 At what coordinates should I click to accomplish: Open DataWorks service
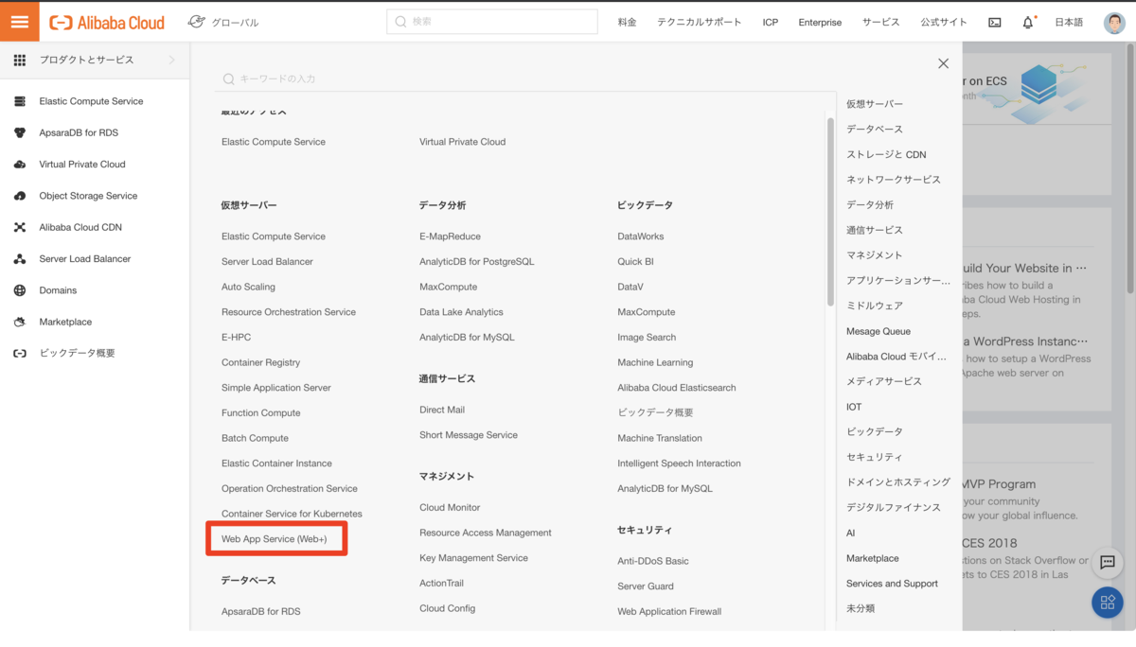[x=641, y=236]
